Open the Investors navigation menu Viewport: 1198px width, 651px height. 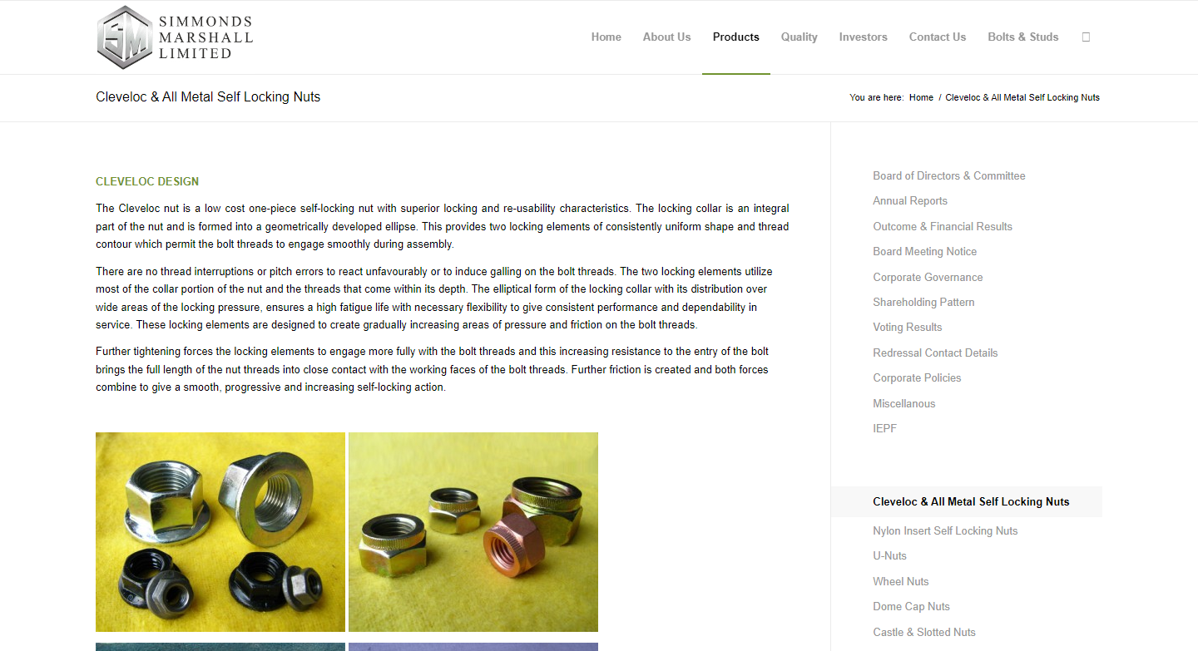tap(863, 37)
